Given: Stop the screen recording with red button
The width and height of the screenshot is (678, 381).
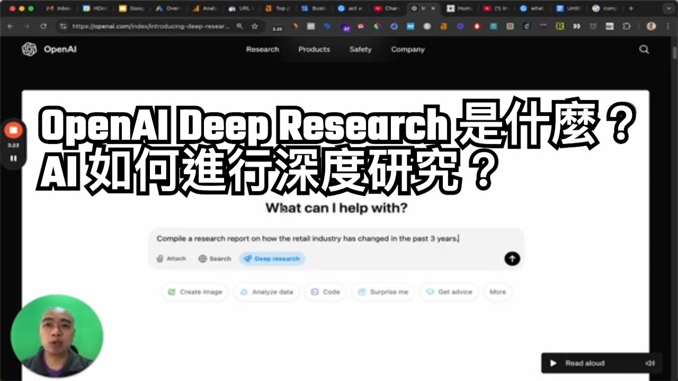Looking at the screenshot, I should [x=13, y=130].
